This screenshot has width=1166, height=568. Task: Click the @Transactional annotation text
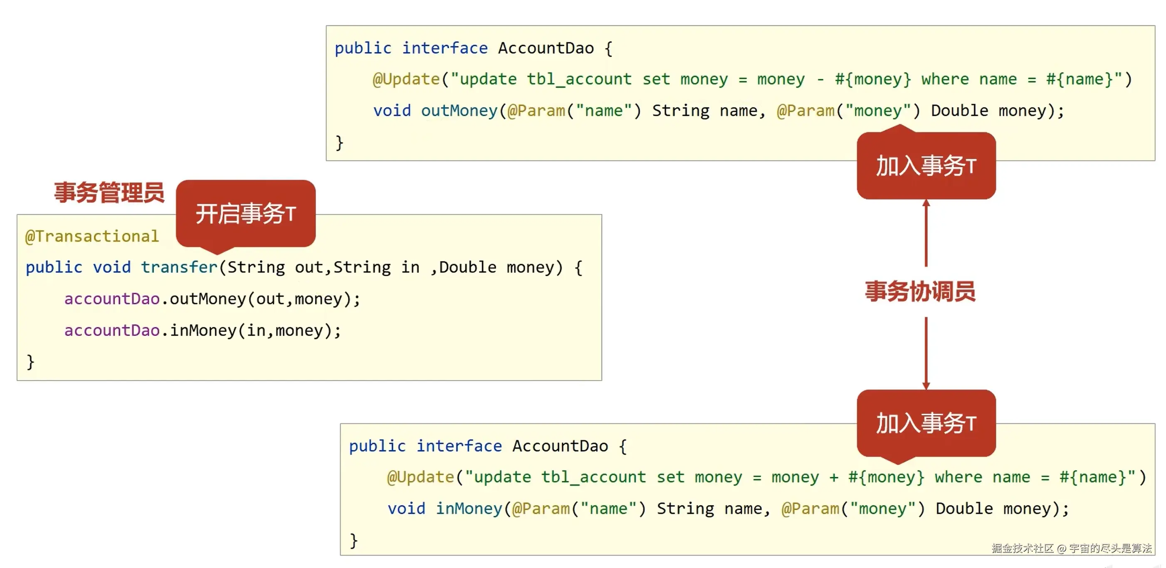click(92, 236)
